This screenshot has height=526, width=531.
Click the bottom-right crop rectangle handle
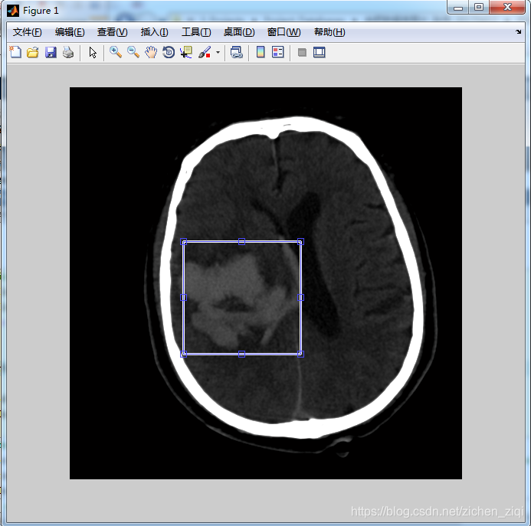300,354
